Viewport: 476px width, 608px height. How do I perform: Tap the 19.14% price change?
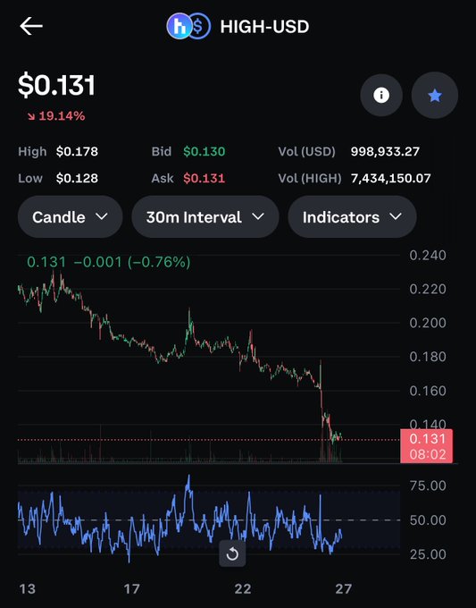click(56, 116)
